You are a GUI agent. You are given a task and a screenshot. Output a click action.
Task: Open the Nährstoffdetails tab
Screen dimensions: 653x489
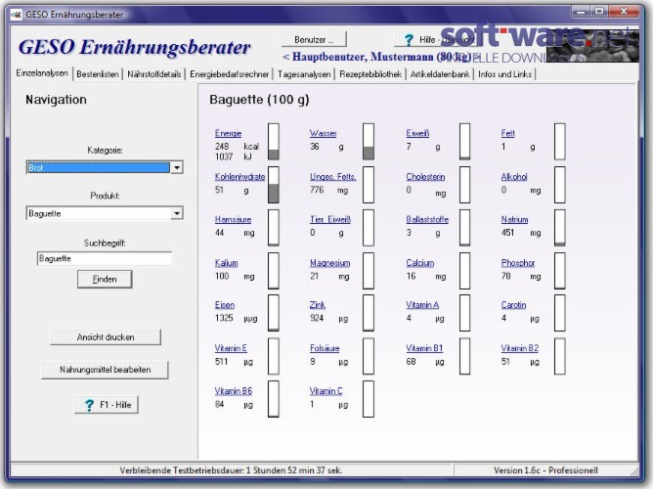154,74
